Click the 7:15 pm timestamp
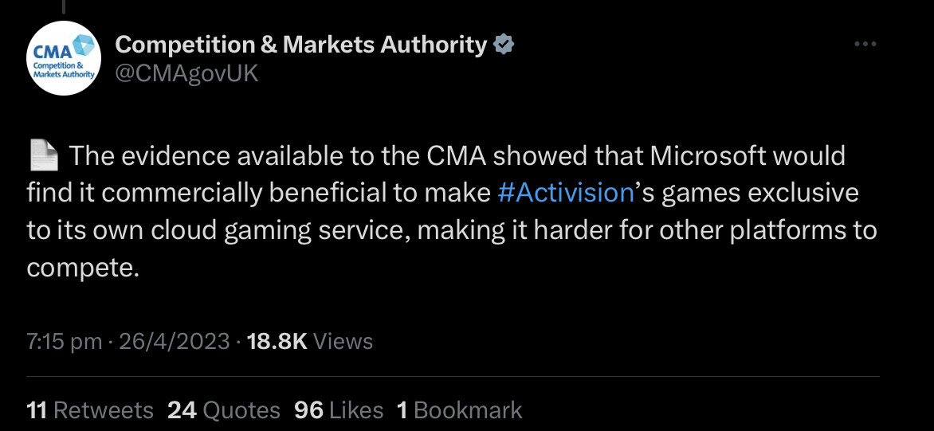934x431 pixels. (x=65, y=341)
